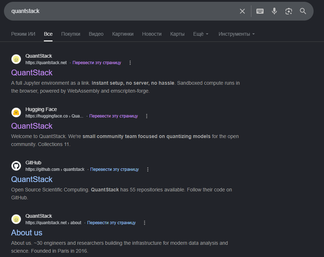Click the Jupyter environment snippet text

126,87
